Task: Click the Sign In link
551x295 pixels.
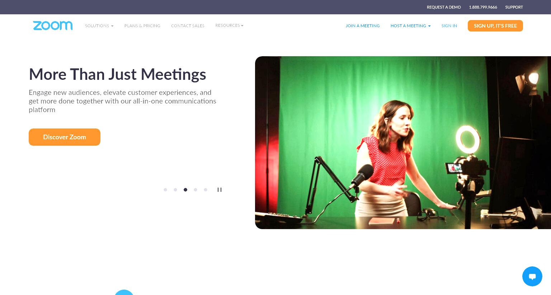Action: pos(449,26)
